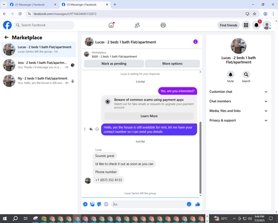Open the Facebook logo home link

tap(7, 25)
